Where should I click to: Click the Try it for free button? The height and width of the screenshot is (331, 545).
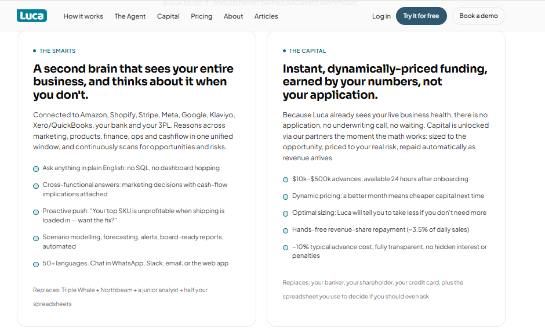click(x=422, y=16)
